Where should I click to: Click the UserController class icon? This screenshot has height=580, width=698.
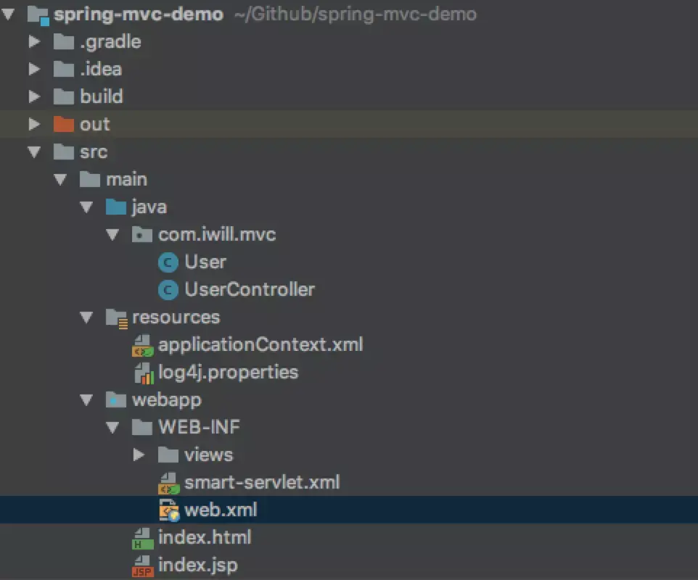[x=168, y=291]
